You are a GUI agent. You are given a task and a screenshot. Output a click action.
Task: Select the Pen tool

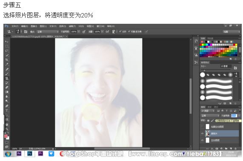click(7, 106)
